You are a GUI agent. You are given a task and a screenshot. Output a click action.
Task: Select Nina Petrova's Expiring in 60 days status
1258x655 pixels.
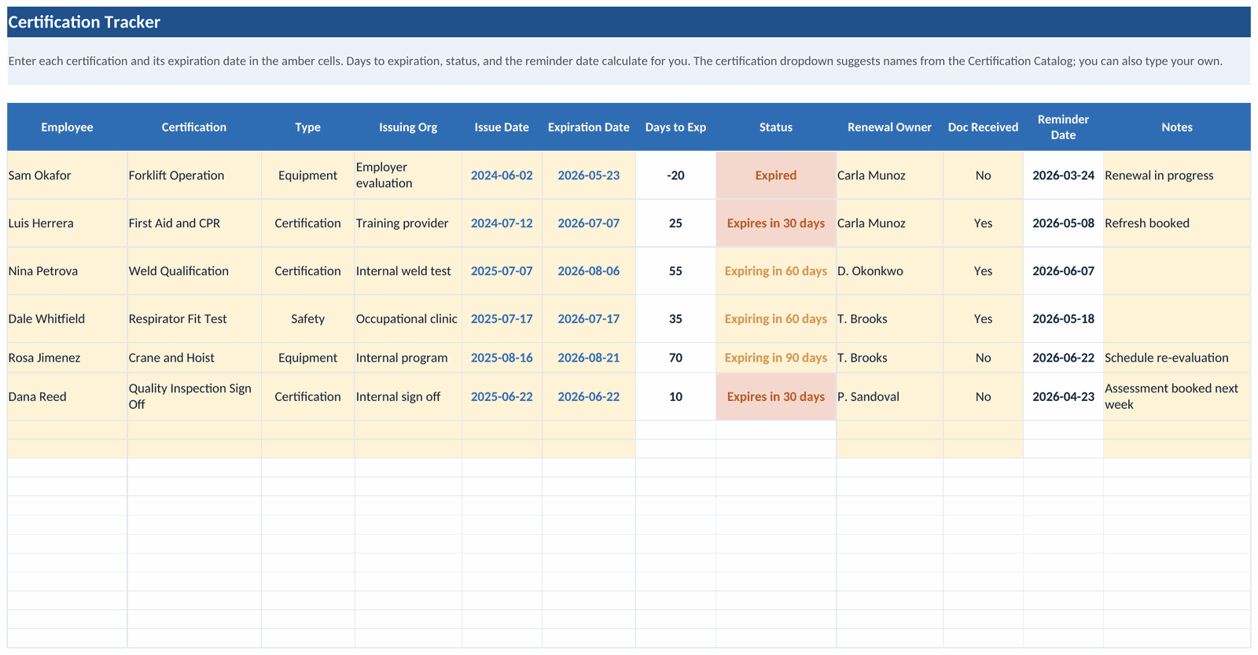pyautogui.click(x=776, y=271)
